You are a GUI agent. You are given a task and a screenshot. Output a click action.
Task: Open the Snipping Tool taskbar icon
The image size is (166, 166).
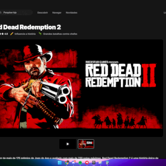[x=100, y=163]
